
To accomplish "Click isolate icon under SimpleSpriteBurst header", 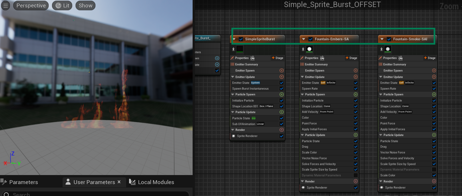I will click(233, 49).
